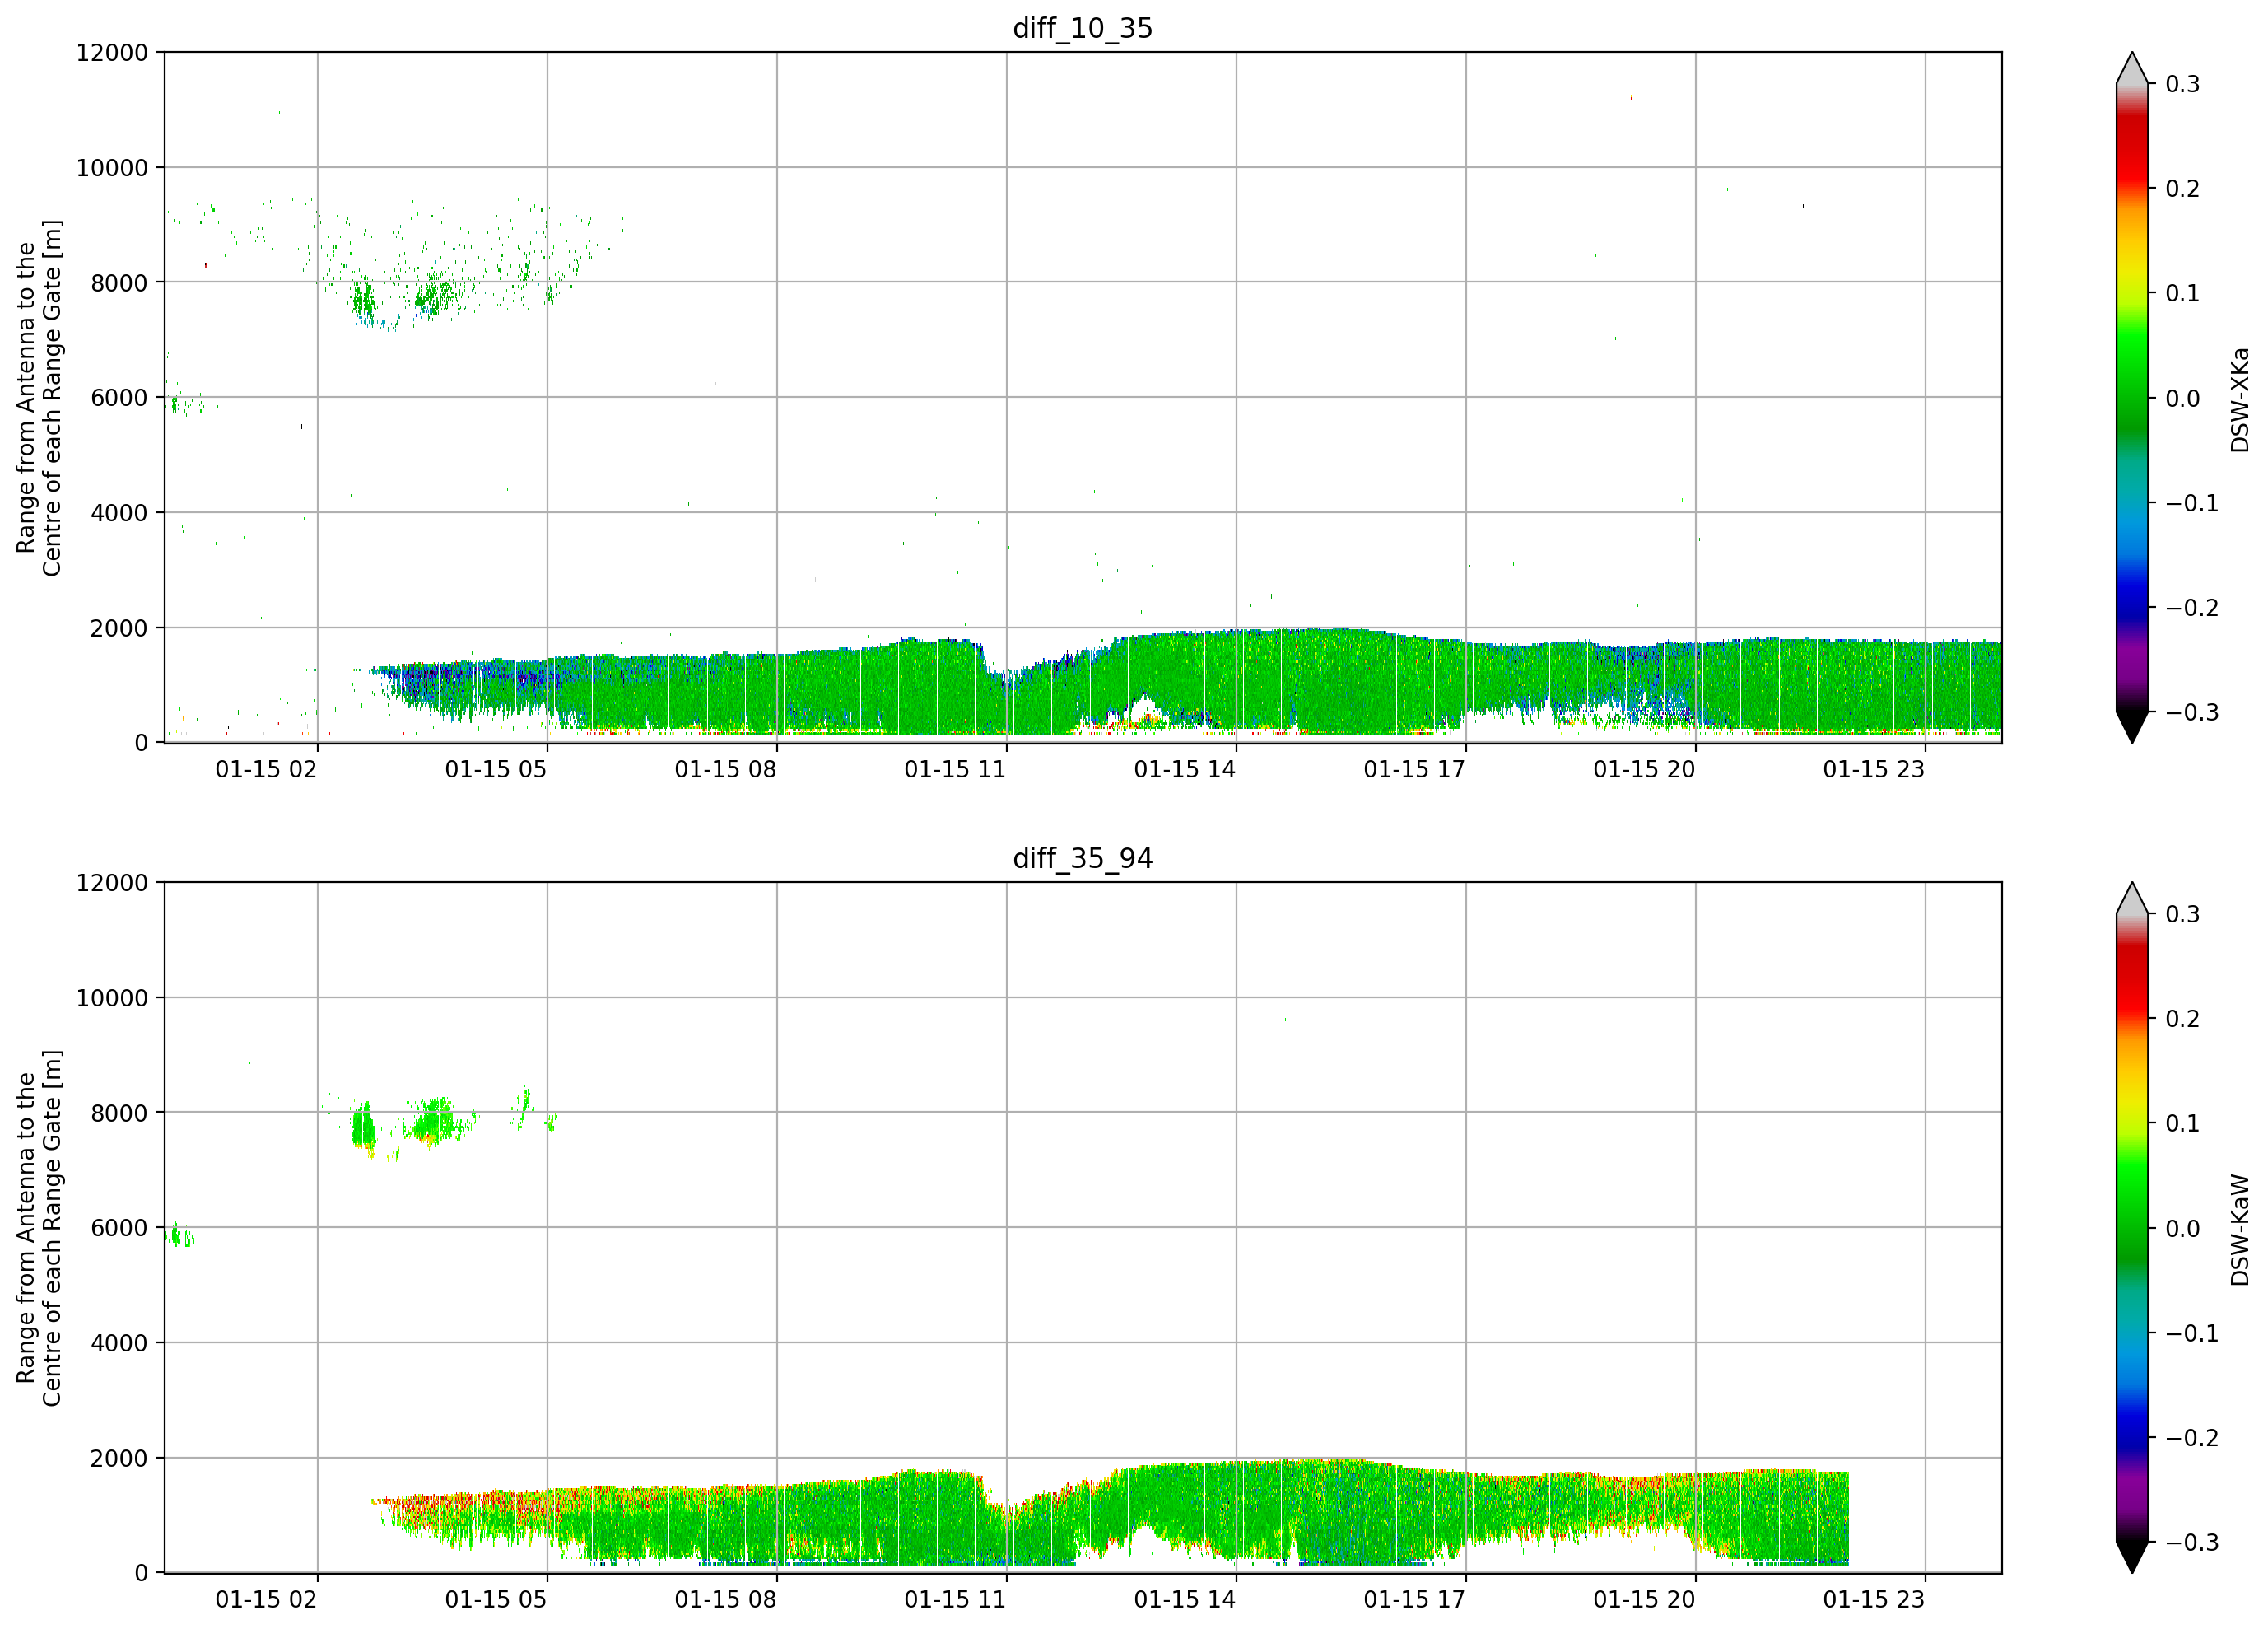Click the 2000 y-tick of diff_10_35

click(x=119, y=628)
